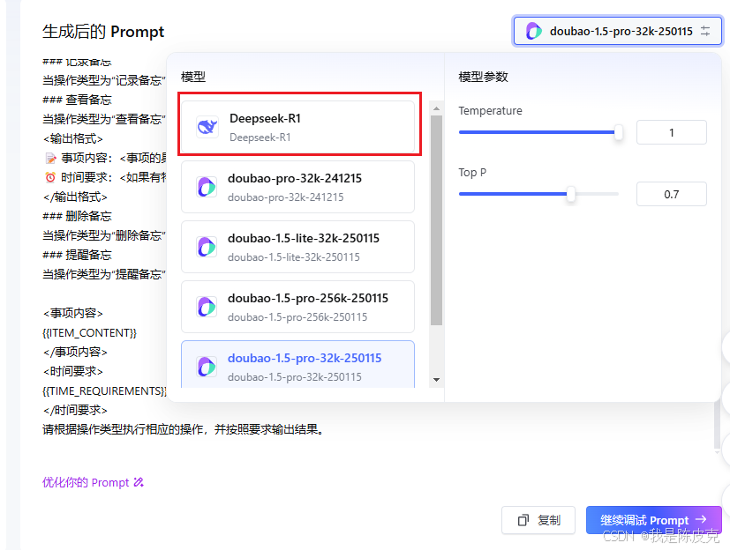730x550 pixels.
Task: Select the Deepseek-R1 model option
Action: click(x=298, y=127)
